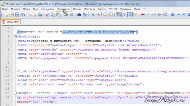This screenshot has width=190, height=106.
Task: Click the Playback macro icon
Action: (x=154, y=14)
